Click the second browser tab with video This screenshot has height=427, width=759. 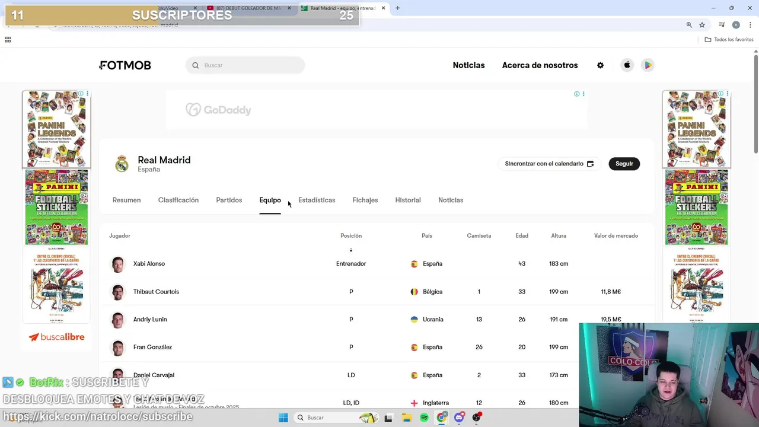(248, 8)
